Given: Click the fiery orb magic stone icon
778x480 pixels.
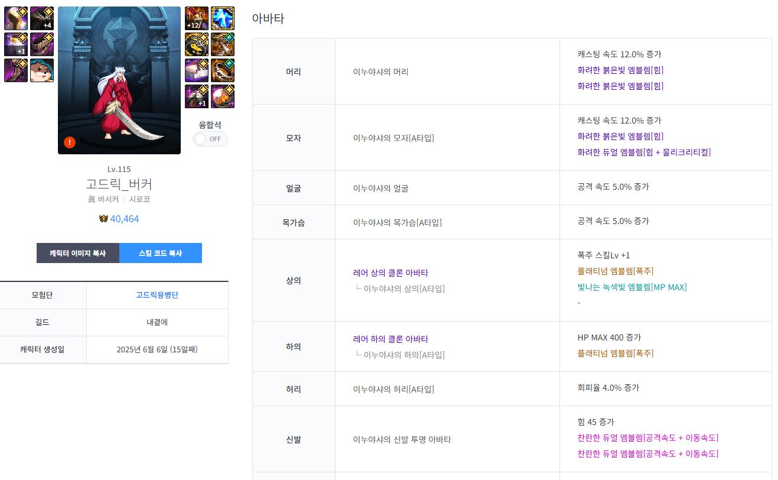Looking at the screenshot, I should [x=223, y=96].
